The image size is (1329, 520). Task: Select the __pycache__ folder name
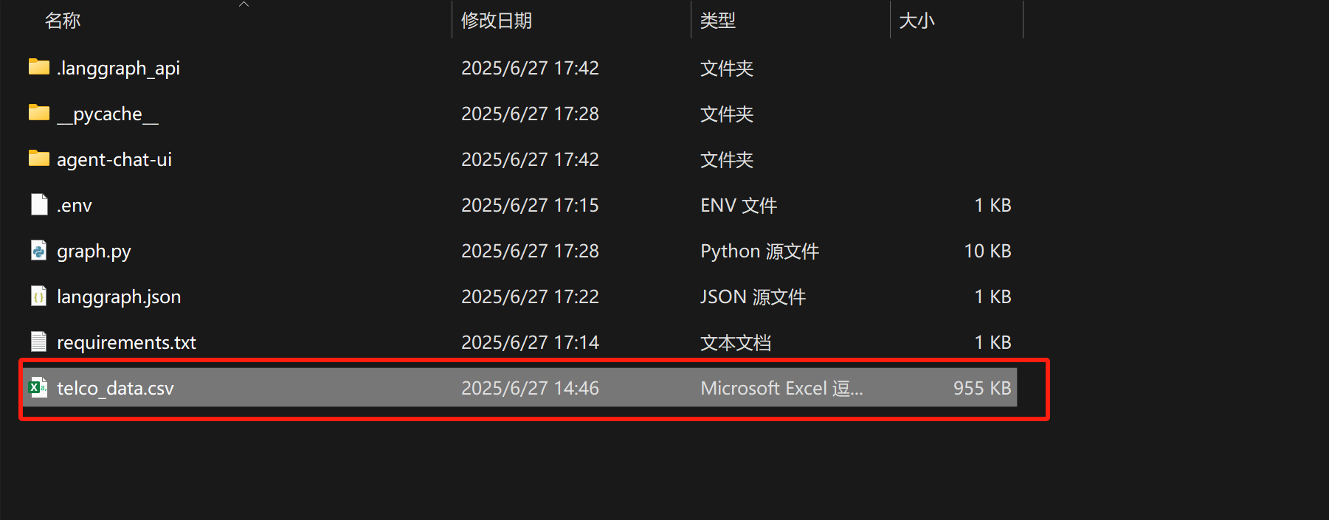click(x=108, y=114)
